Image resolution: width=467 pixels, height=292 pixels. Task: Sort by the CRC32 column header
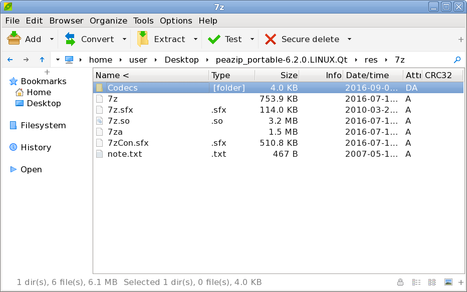click(x=442, y=75)
